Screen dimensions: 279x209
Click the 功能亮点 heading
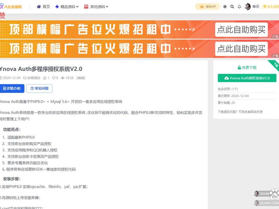pyautogui.click(x=12, y=130)
